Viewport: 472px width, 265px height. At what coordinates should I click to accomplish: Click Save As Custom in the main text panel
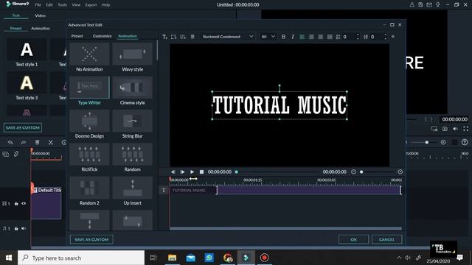(23, 127)
